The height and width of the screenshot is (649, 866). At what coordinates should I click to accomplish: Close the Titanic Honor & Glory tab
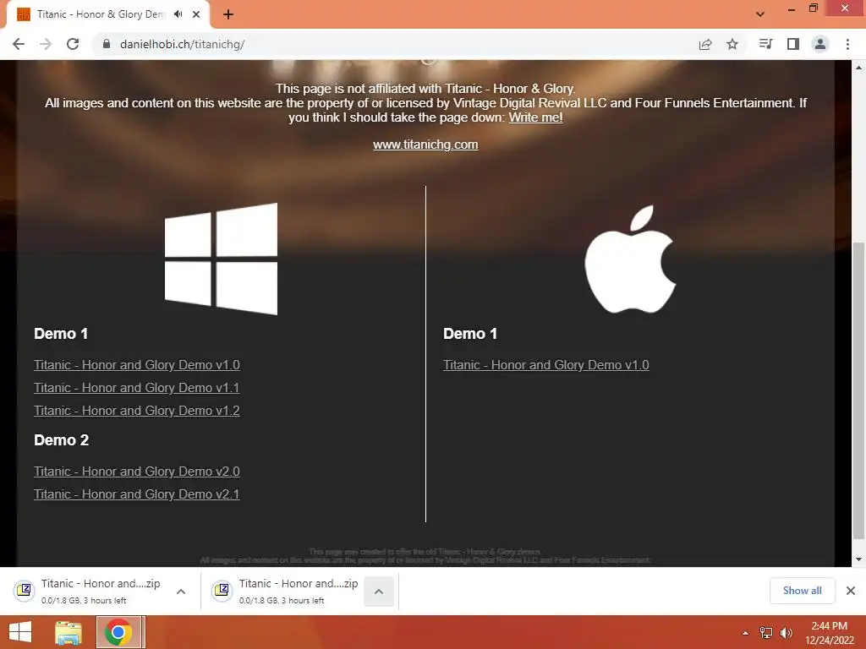click(196, 14)
